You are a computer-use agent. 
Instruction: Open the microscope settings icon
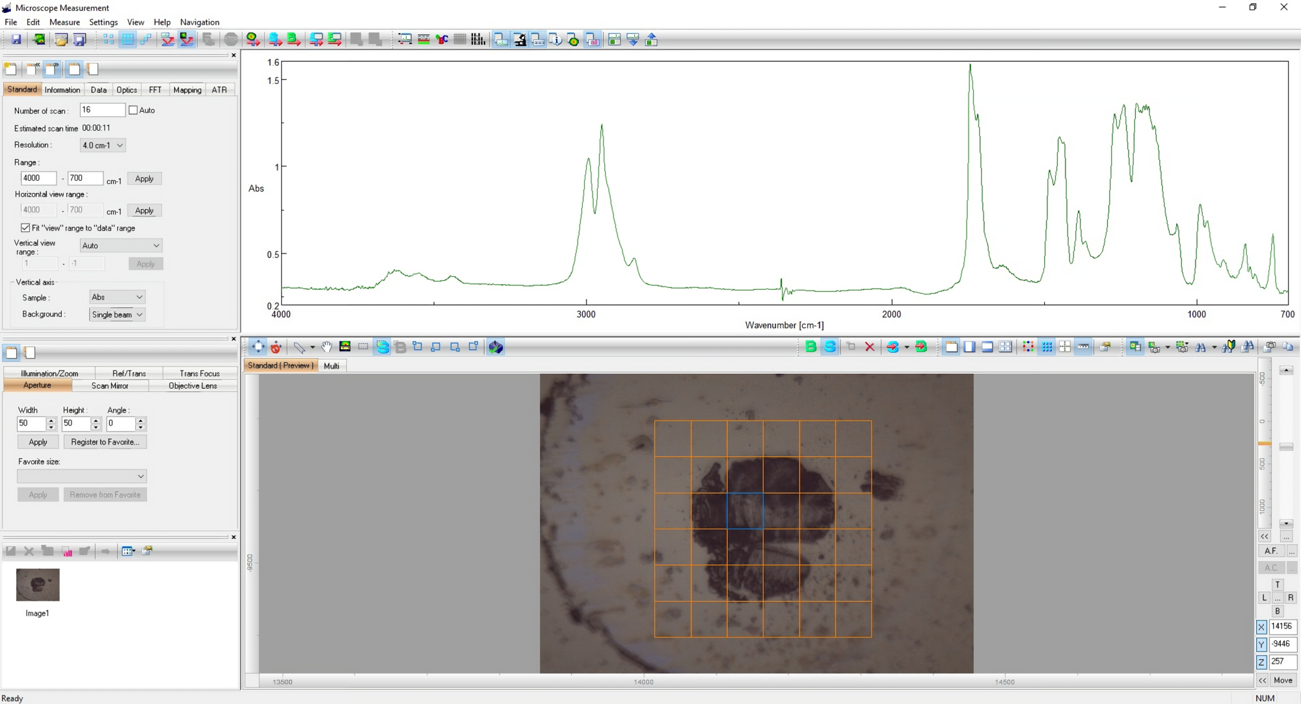(x=521, y=40)
